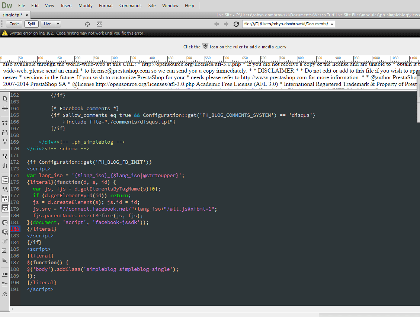Image resolution: width=420 pixels, height=317 pixels.
Task: Refresh the live view with the reload icon
Action: 236,24
